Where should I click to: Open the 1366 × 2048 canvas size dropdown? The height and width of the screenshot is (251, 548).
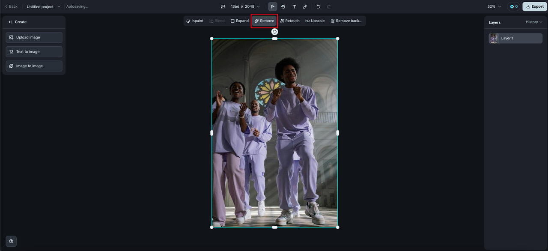[245, 6]
